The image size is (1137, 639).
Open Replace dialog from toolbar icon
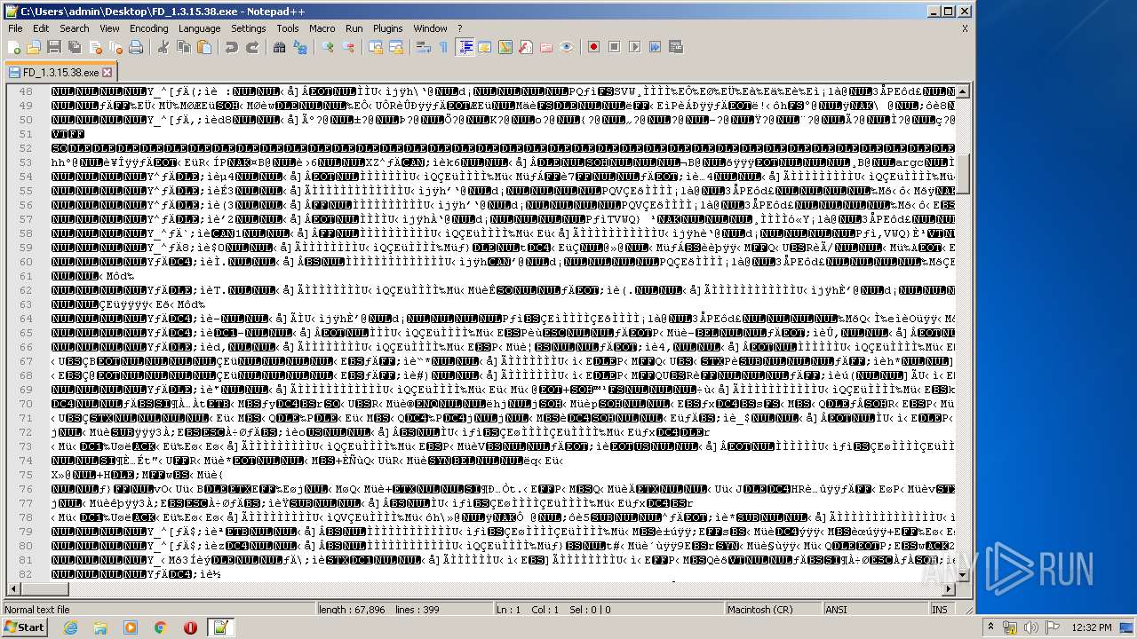[x=299, y=47]
